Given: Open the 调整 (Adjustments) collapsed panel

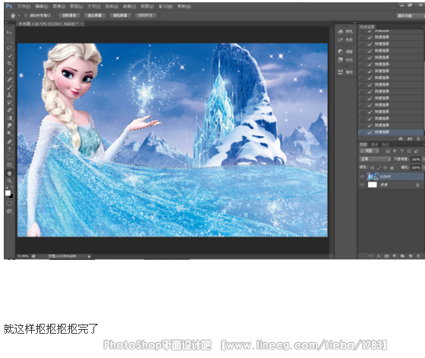Looking at the screenshot, I should pos(345,52).
